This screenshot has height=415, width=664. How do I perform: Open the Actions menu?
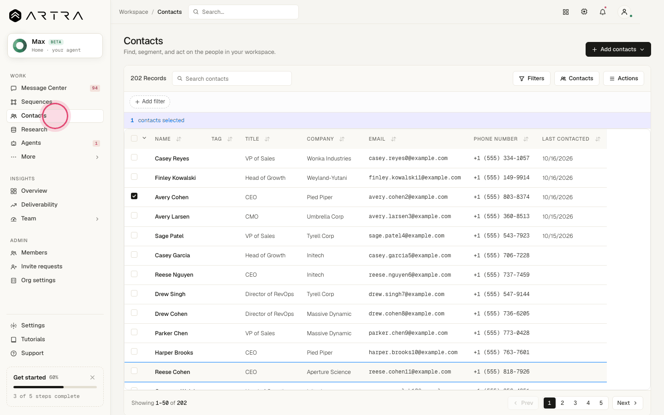click(x=623, y=78)
